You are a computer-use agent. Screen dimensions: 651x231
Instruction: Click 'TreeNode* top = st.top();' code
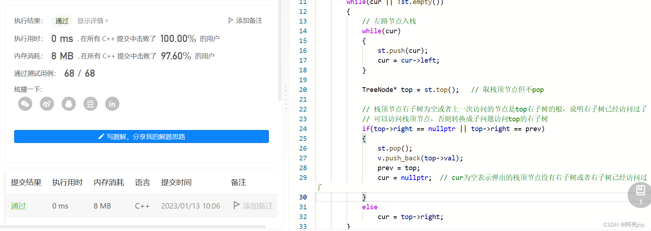pyautogui.click(x=410, y=89)
